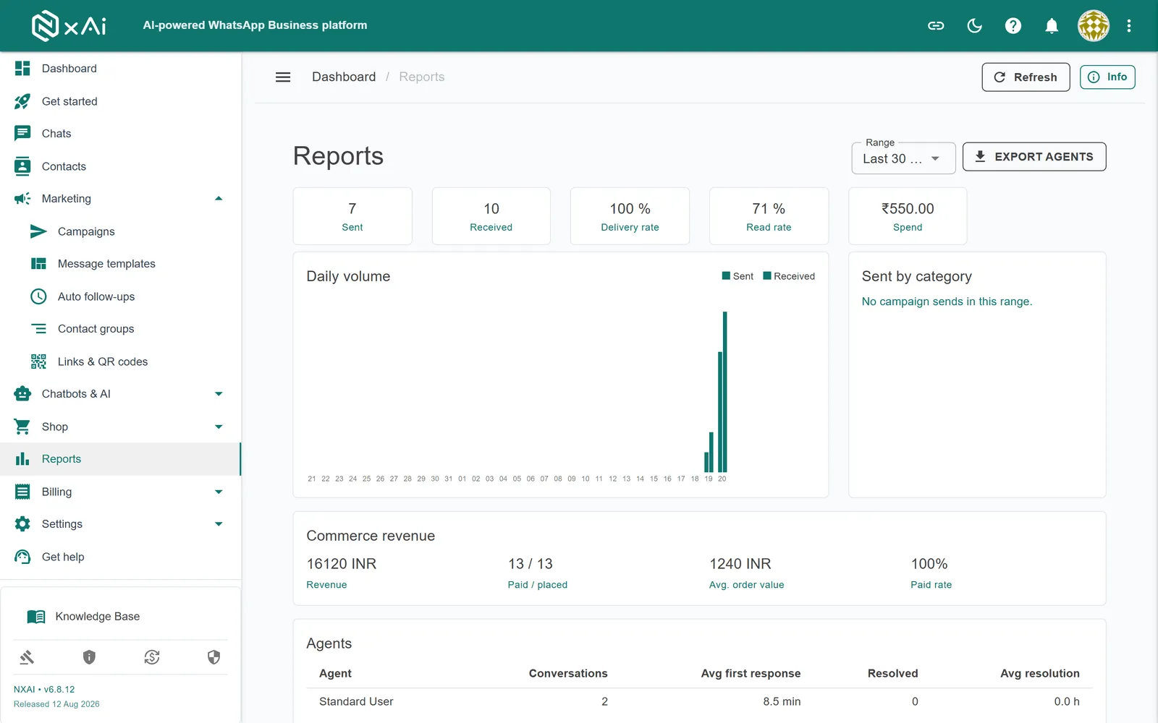Open the link icon in top bar
Viewport: 1158px width, 723px height.
(936, 26)
